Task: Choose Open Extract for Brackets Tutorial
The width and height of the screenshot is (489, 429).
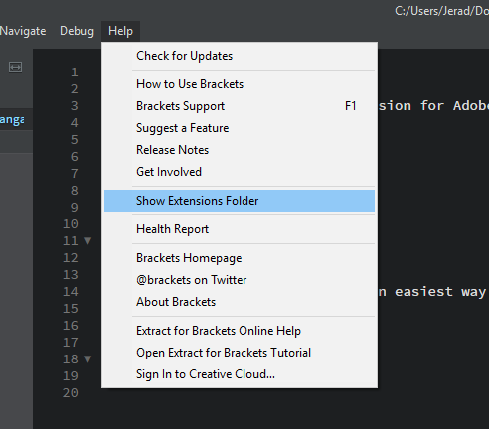Action: pos(240,353)
